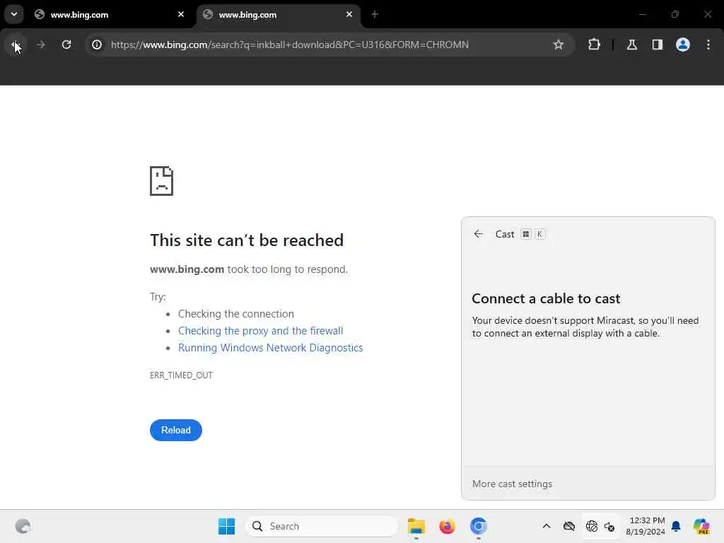Open the profile avatar menu
The height and width of the screenshot is (543, 724).
point(683,45)
